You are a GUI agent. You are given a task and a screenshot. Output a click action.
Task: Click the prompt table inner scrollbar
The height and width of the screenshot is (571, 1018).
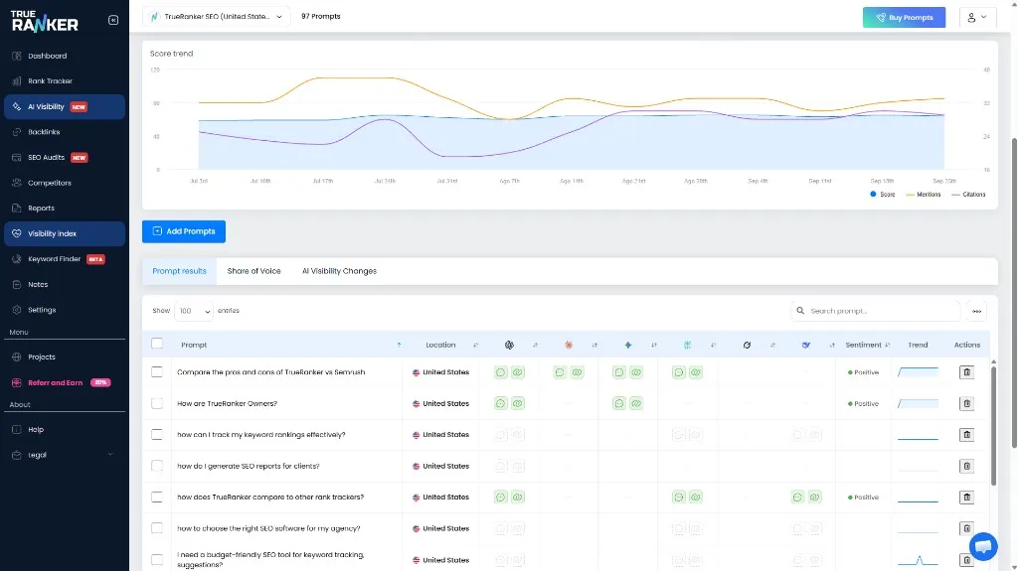[x=993, y=426]
